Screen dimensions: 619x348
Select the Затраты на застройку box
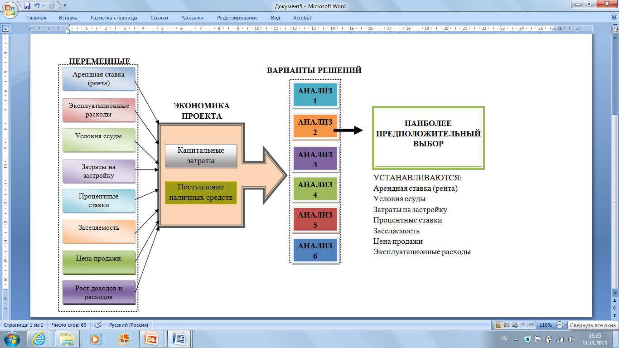(99, 171)
